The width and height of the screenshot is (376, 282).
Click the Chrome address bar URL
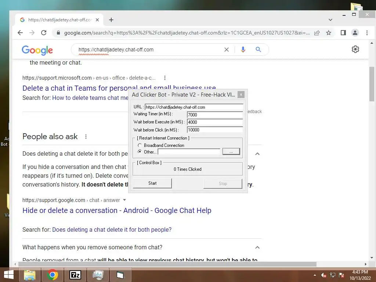tap(187, 33)
